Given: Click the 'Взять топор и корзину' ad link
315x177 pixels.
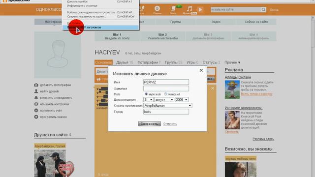Looking at the screenshot, I should point(256,94).
